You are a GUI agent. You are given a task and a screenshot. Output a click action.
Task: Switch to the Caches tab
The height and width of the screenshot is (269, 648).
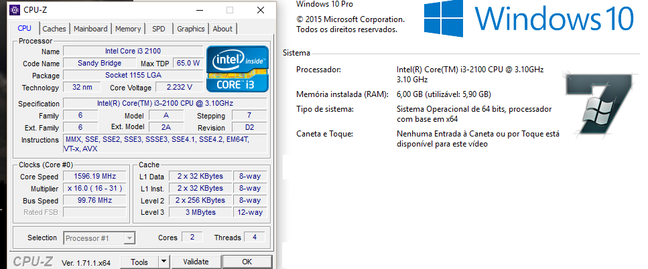(x=54, y=29)
